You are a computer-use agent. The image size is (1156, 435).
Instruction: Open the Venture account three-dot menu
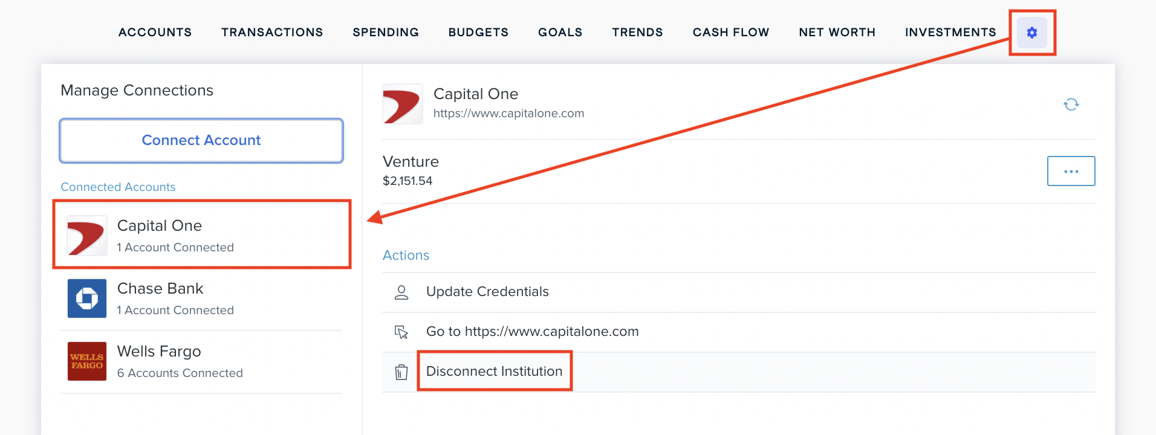coord(1071,171)
